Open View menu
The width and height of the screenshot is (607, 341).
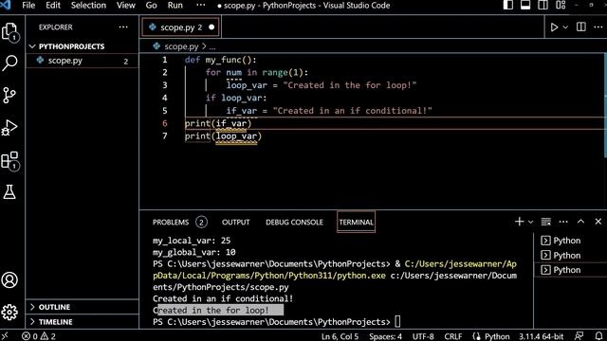click(x=126, y=6)
